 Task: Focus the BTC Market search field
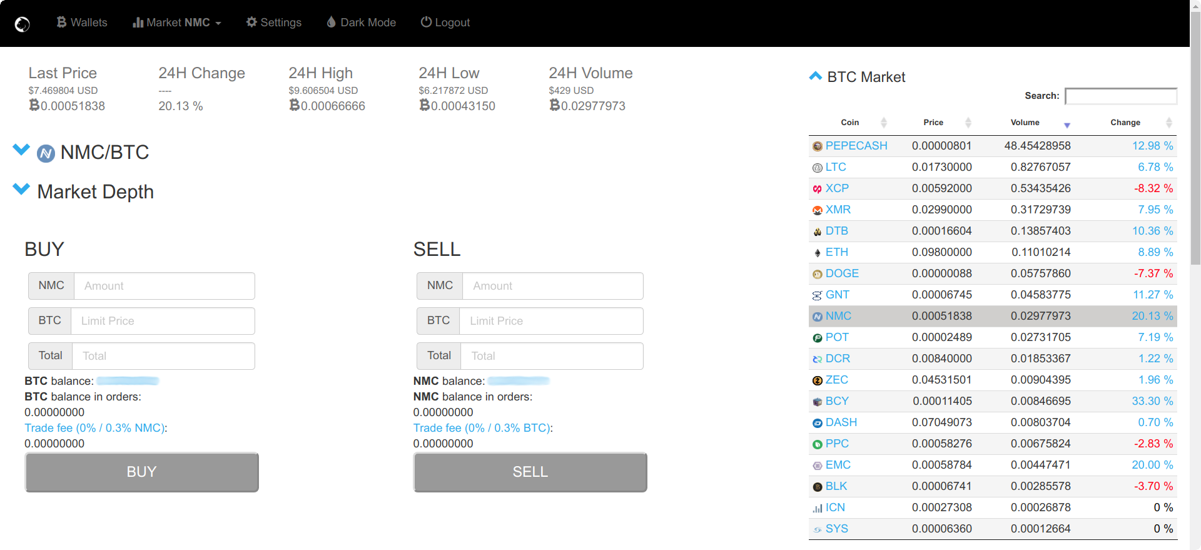click(x=1120, y=96)
